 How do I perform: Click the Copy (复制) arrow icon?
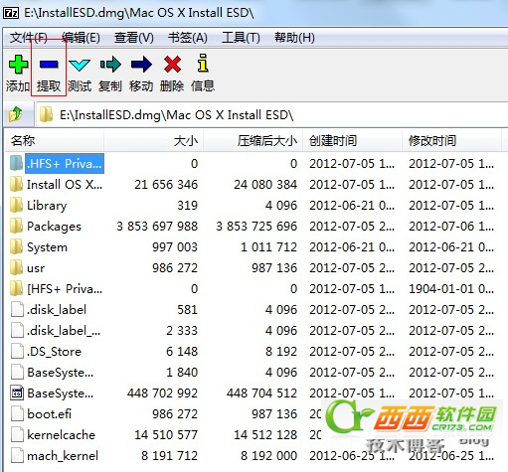(110, 65)
